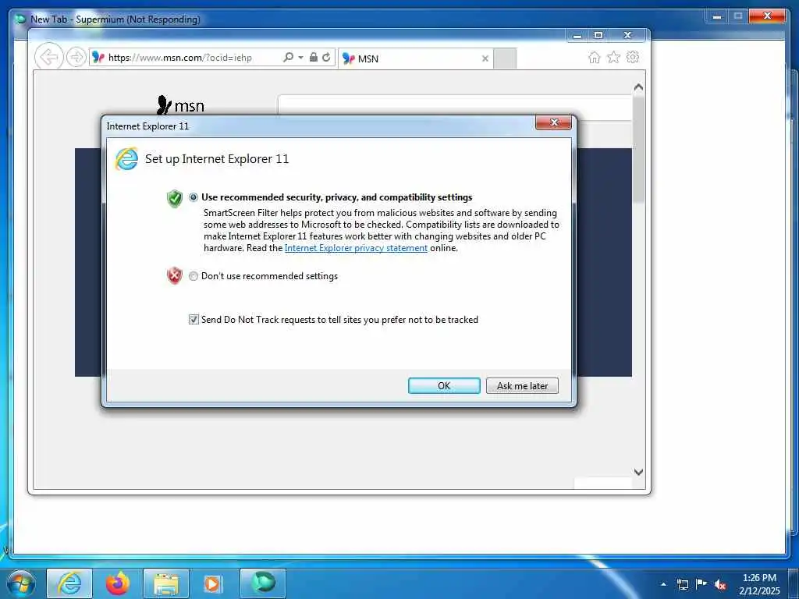Click the network tray icon

(683, 584)
